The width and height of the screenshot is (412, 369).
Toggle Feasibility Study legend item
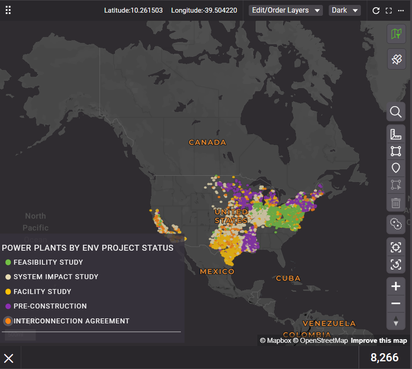[48, 262]
